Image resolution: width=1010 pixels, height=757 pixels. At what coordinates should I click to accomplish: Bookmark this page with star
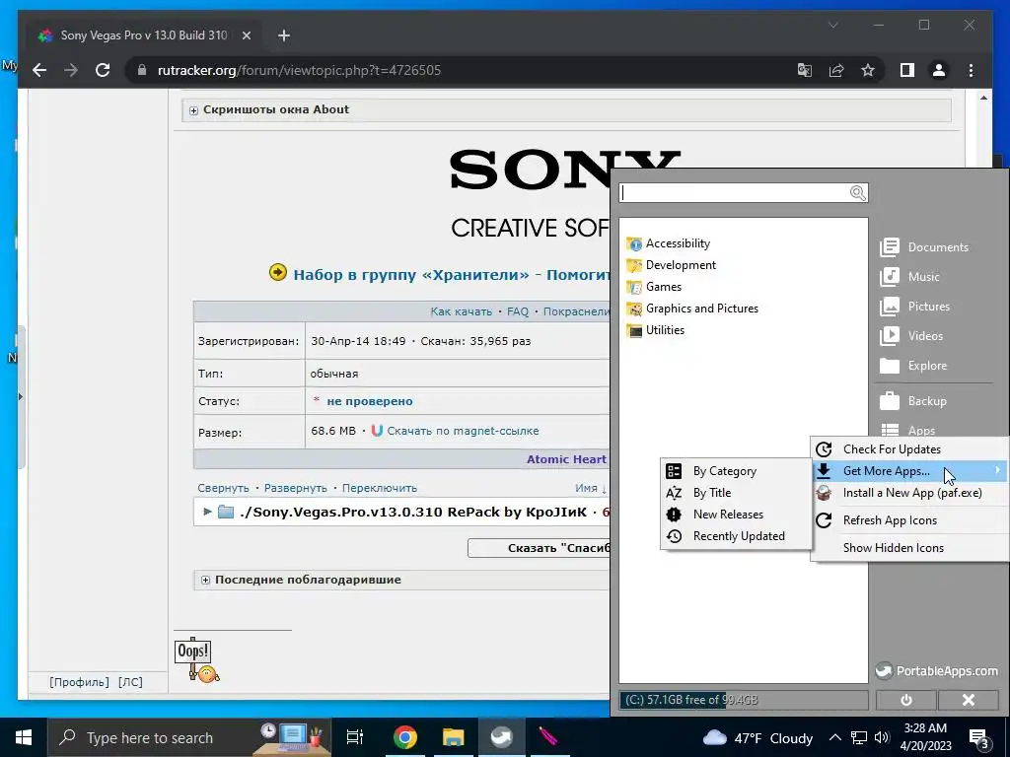[x=868, y=70]
